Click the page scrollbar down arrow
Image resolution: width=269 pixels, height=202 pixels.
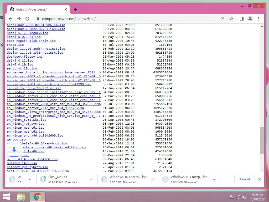262,169
